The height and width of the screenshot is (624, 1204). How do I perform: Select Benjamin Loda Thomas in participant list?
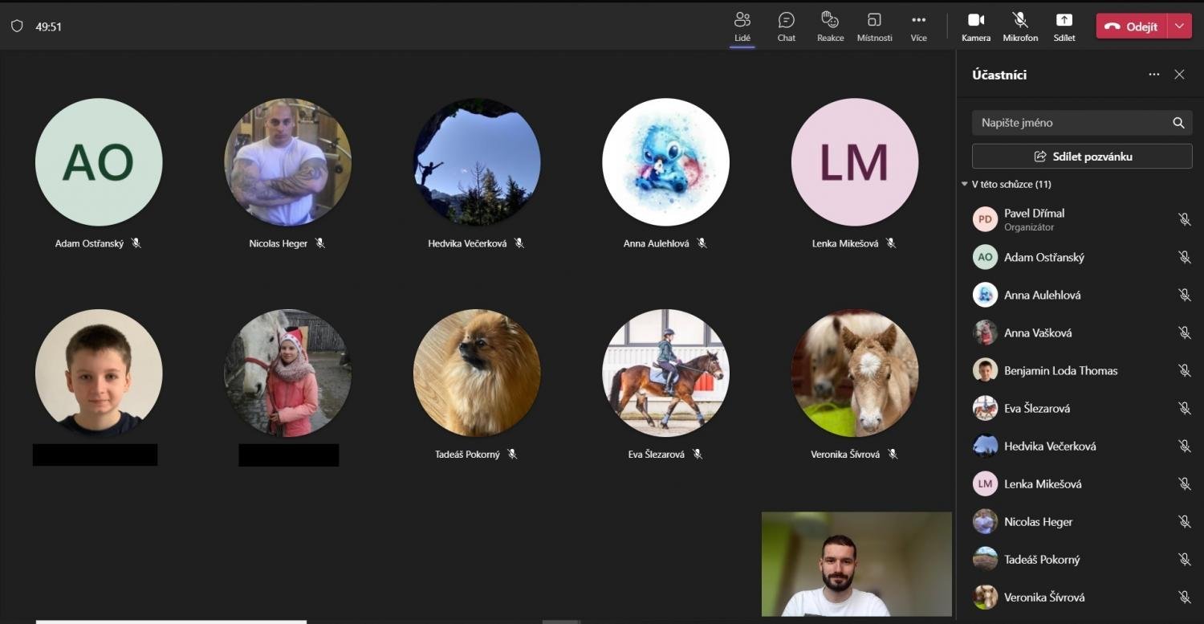tap(1060, 370)
